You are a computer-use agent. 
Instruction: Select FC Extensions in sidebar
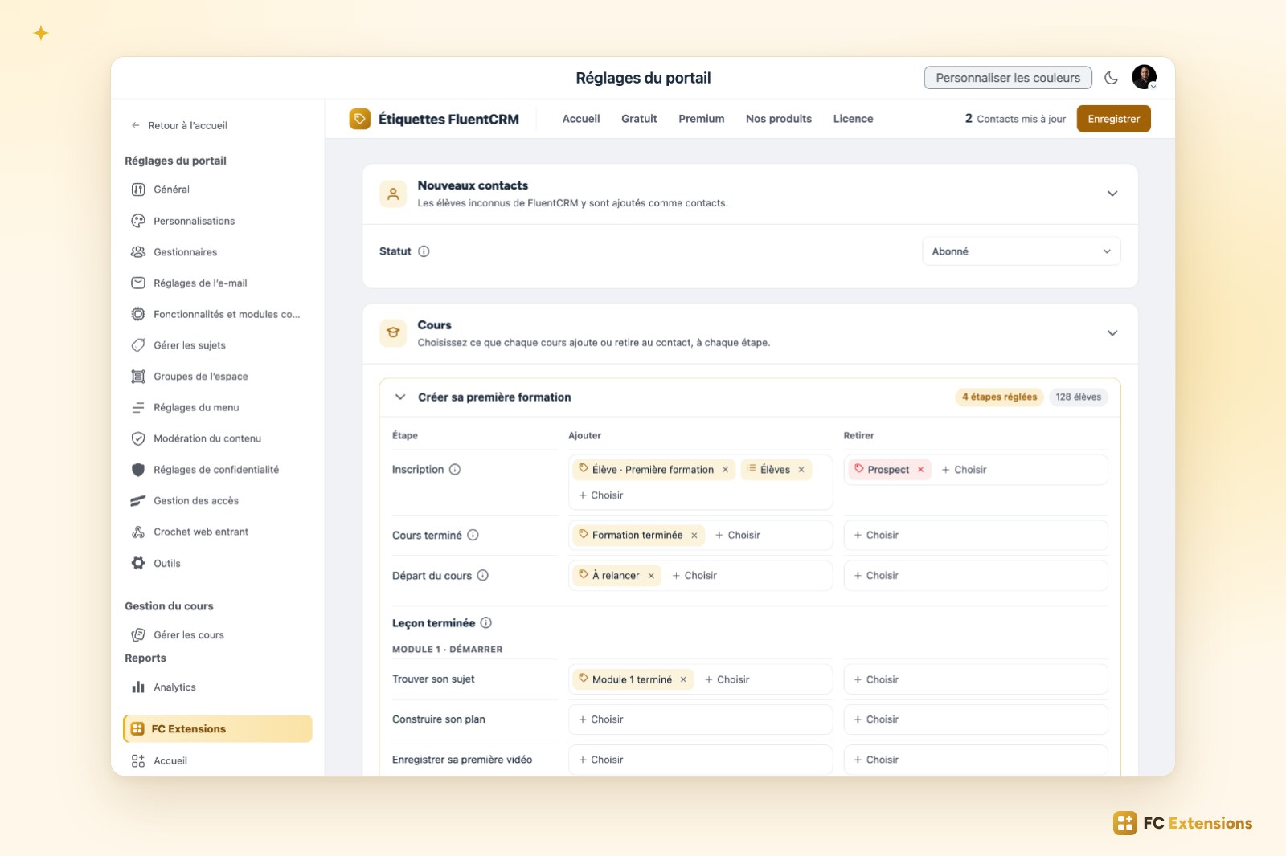pyautogui.click(x=217, y=728)
